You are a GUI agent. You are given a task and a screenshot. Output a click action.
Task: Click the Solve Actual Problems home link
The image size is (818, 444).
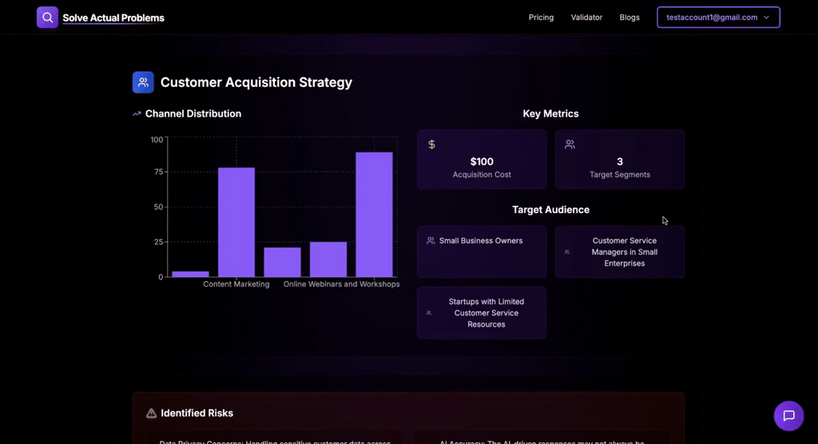[x=113, y=18]
